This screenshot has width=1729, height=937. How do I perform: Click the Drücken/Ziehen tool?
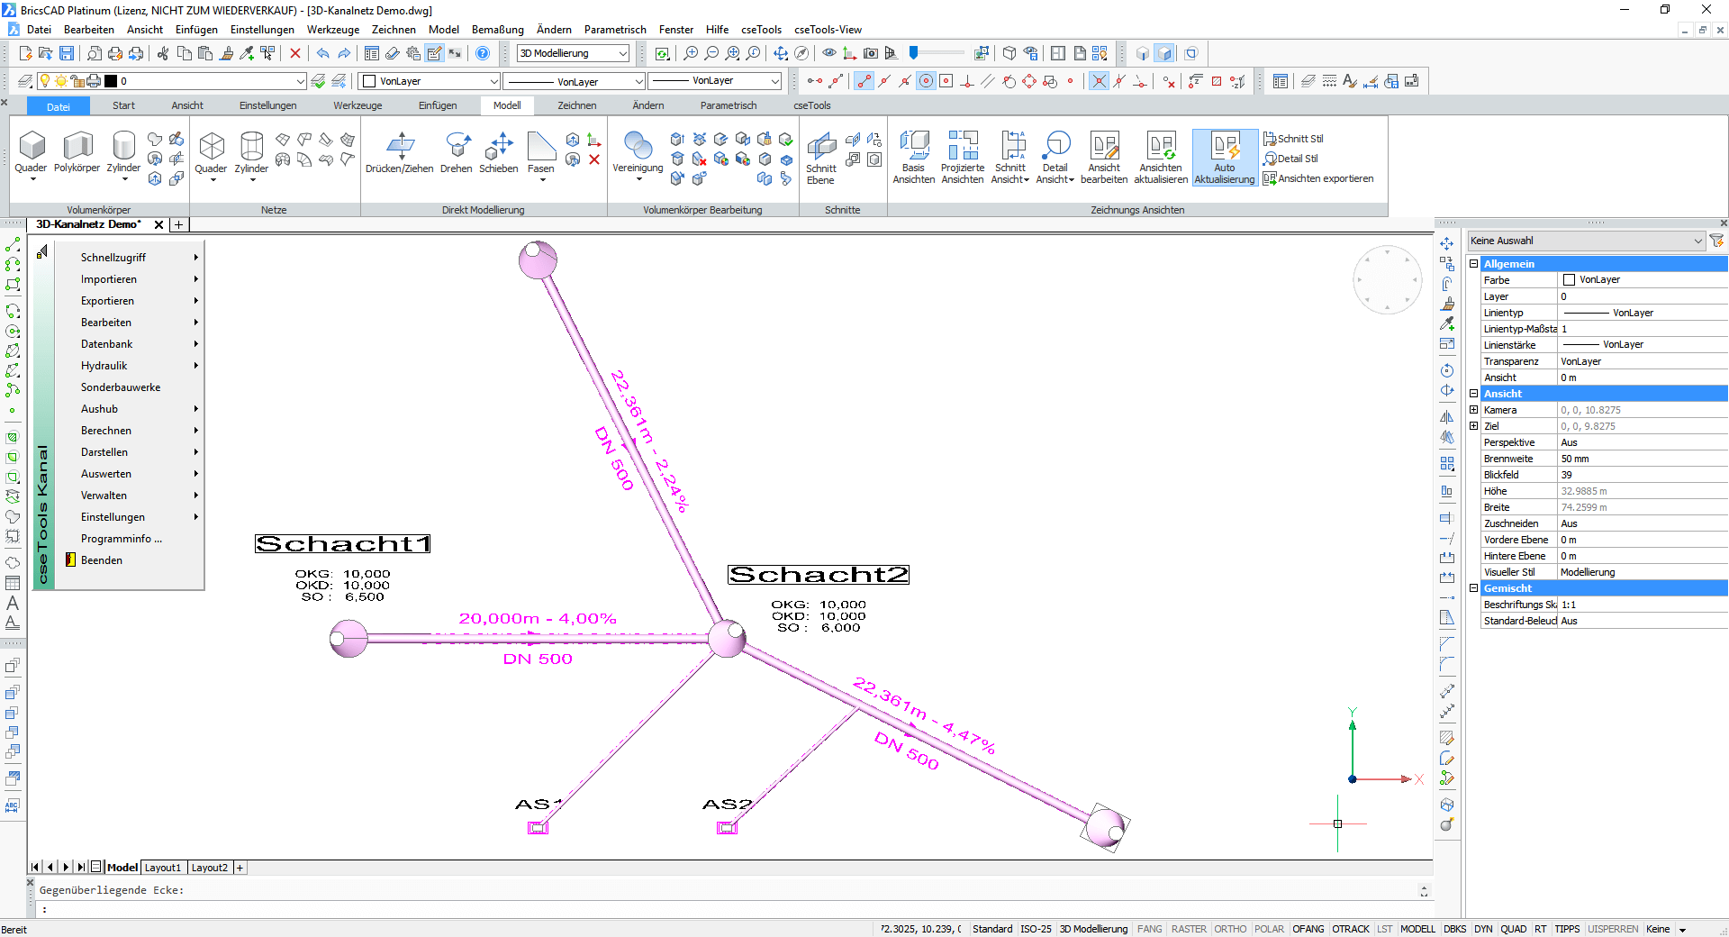click(x=399, y=151)
